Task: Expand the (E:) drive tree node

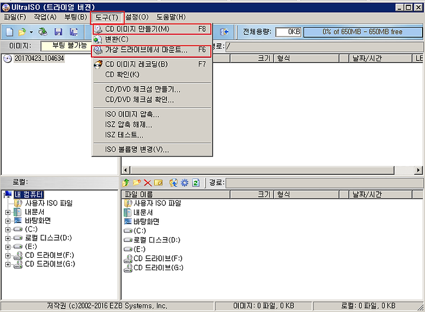Action: coord(8,247)
